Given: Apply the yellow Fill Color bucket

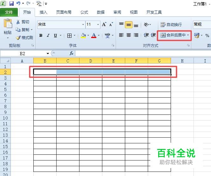Looking at the screenshot, I should coord(84,36).
